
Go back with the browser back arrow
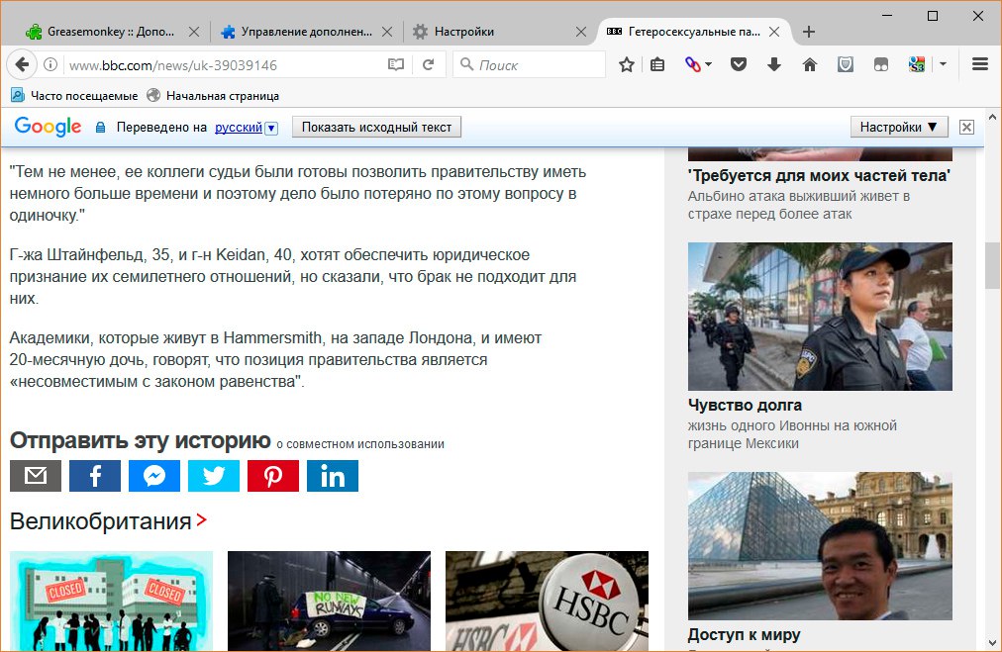[x=22, y=64]
